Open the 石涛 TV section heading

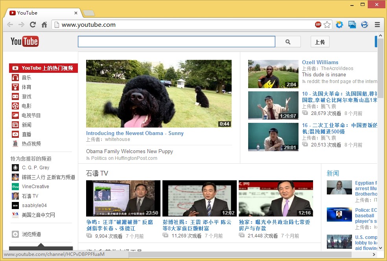click(97, 173)
